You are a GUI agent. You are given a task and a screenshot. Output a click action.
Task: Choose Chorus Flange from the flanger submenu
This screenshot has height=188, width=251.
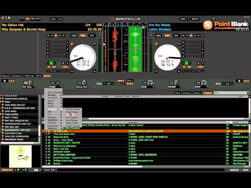73,109
